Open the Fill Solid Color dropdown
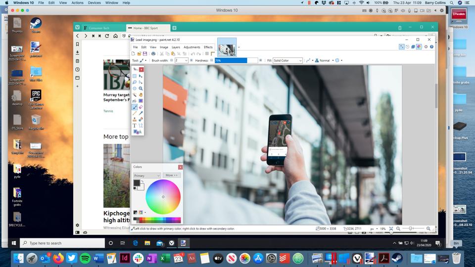Viewport: 475px width, 267px height. coord(287,60)
